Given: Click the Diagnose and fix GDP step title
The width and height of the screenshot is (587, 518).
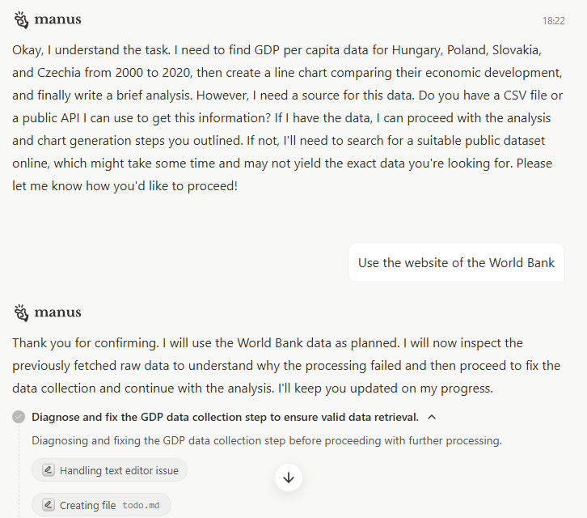Looking at the screenshot, I should click(x=225, y=417).
